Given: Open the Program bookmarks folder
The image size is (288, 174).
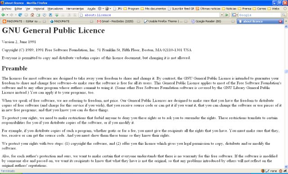Looking at the screenshot, I should coord(131,9).
